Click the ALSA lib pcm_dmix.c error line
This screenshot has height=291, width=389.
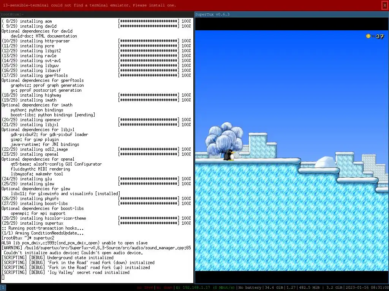click(x=75, y=243)
